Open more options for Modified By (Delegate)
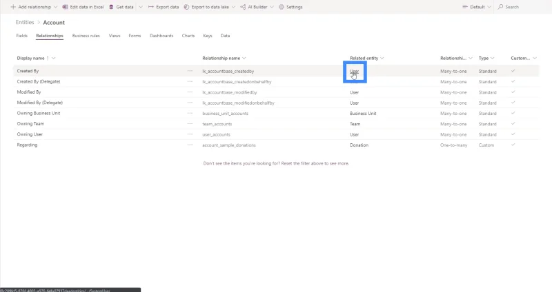 coord(190,103)
